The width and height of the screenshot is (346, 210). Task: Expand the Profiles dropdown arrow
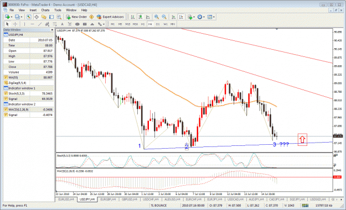click(22, 17)
